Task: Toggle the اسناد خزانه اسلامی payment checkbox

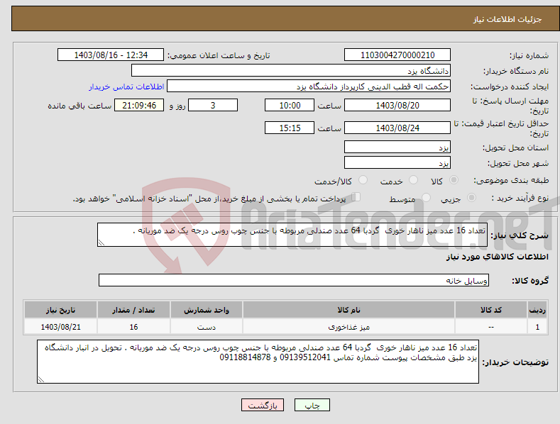Action: [356, 197]
